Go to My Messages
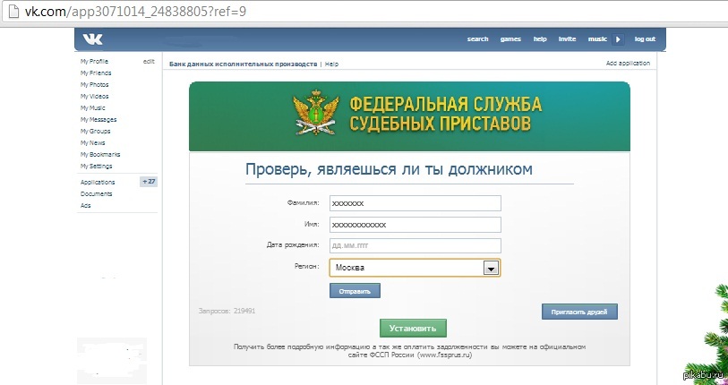The width and height of the screenshot is (728, 385). (x=98, y=119)
